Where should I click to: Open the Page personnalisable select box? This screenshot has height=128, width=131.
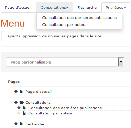(x=65, y=62)
